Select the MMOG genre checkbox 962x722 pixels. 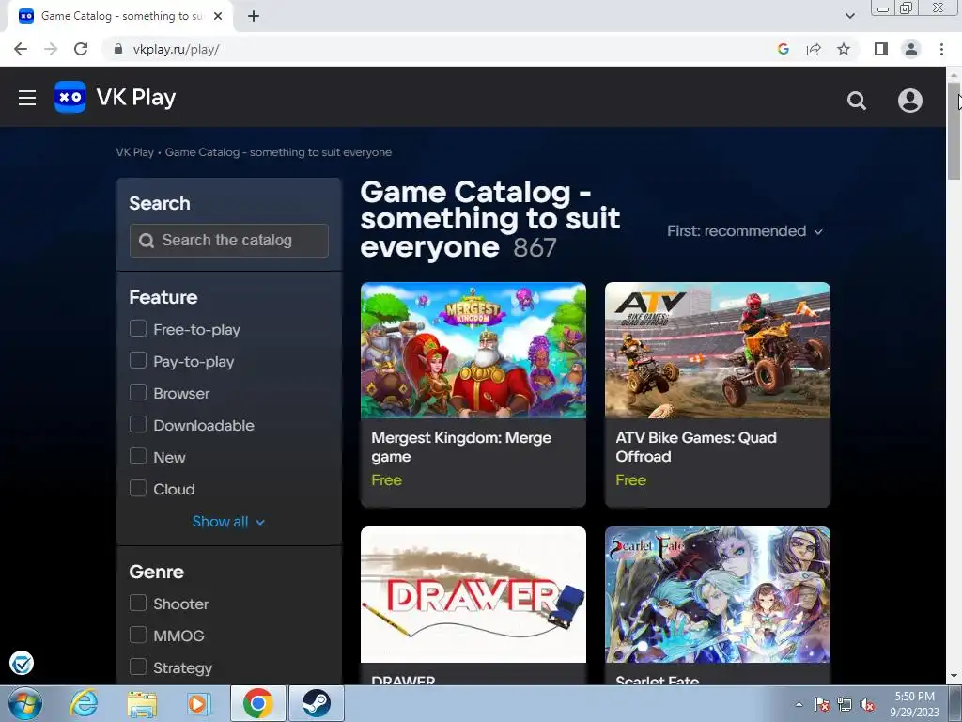[x=138, y=635]
